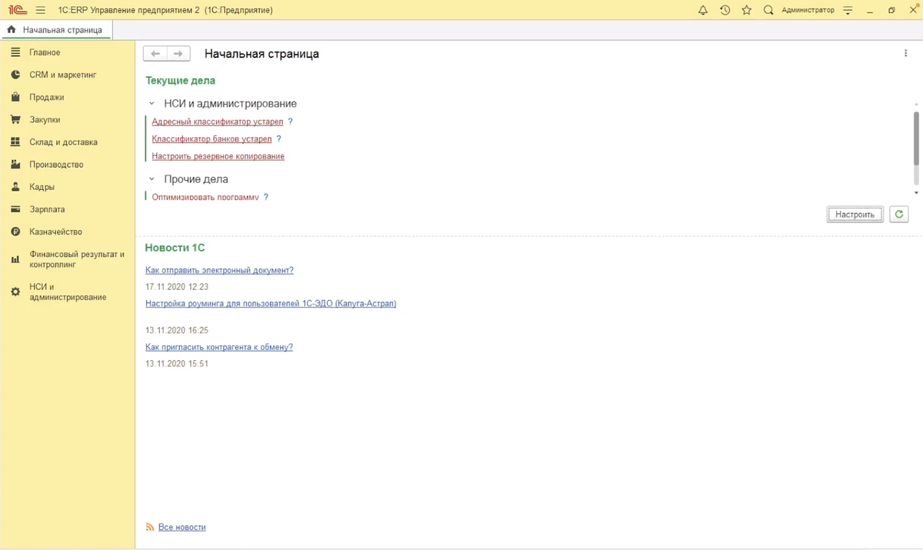
Task: Click help mark beside Адресный классификатор устарел
Action: click(x=290, y=122)
